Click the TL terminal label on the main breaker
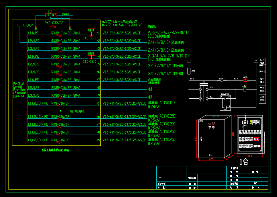This screenshot has height=197, width=277. click(x=70, y=29)
